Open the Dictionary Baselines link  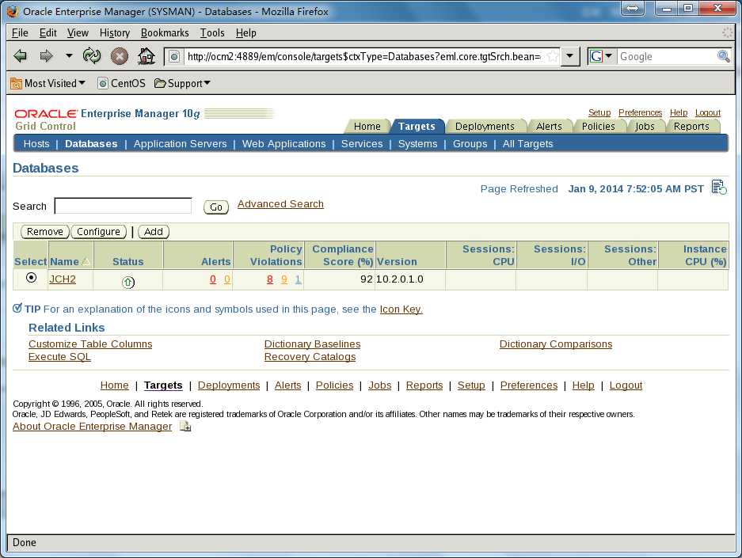click(312, 344)
